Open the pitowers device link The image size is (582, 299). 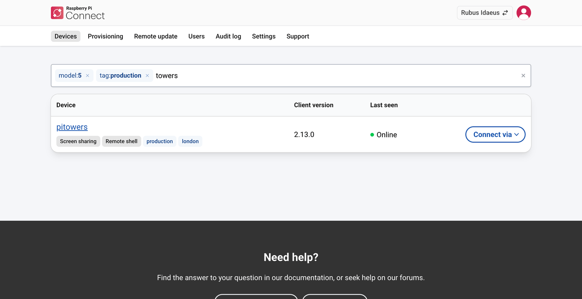(72, 127)
